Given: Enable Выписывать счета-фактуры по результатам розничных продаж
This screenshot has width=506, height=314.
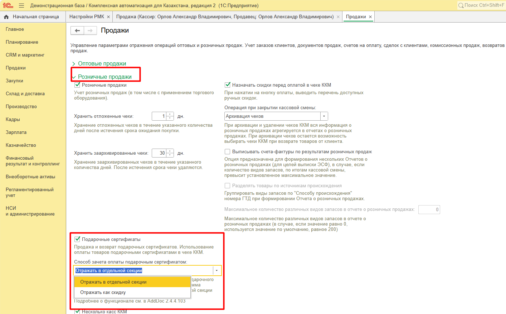Looking at the screenshot, I should click(227, 152).
